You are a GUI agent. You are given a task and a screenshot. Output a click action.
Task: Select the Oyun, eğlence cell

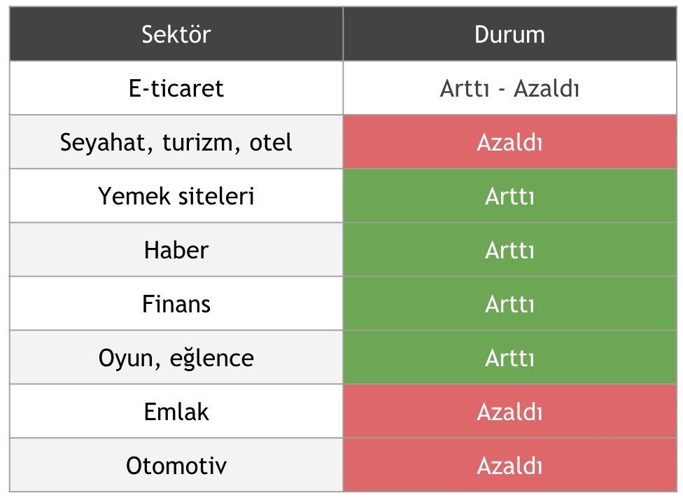coord(176,358)
